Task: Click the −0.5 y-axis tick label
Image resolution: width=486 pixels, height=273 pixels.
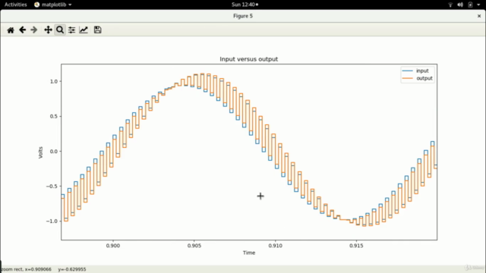Action: (x=52, y=187)
